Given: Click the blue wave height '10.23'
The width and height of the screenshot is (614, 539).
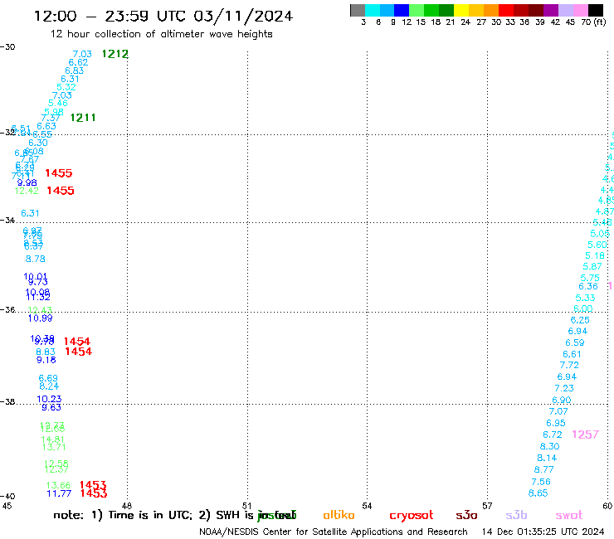Looking at the screenshot, I should pyautogui.click(x=49, y=399).
